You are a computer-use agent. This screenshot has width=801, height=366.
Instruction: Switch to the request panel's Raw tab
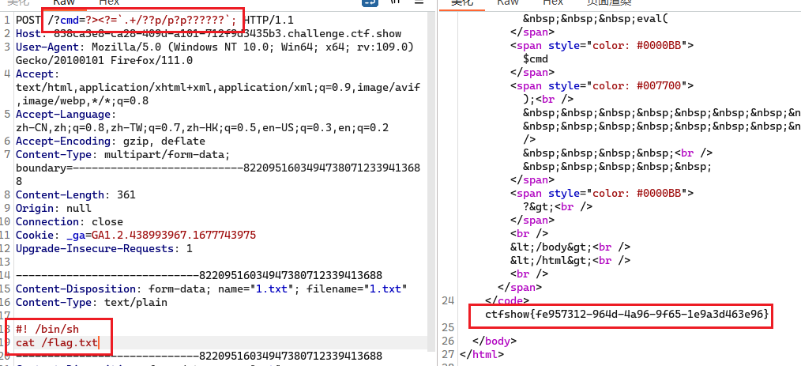63,2
